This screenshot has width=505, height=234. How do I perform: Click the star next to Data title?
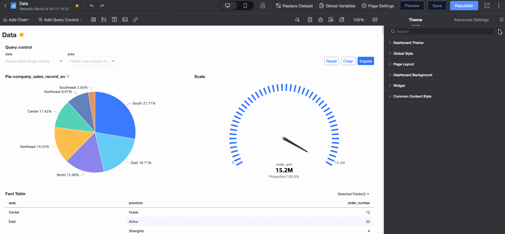(22, 35)
